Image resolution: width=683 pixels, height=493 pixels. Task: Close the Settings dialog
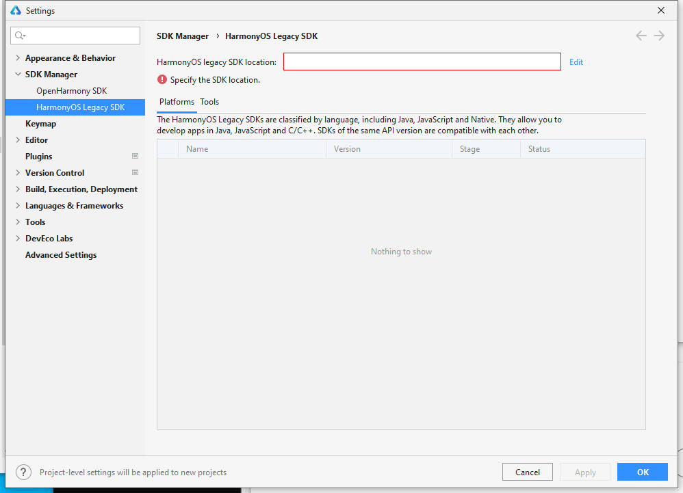pyautogui.click(x=661, y=10)
